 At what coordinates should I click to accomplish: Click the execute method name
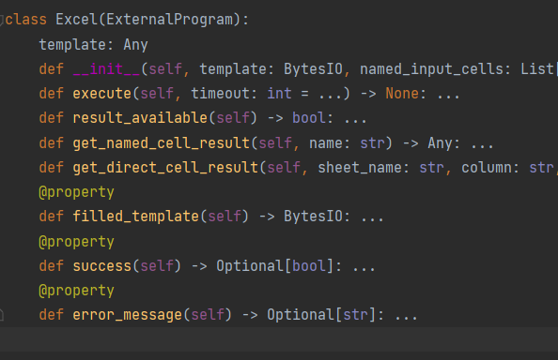102,94
